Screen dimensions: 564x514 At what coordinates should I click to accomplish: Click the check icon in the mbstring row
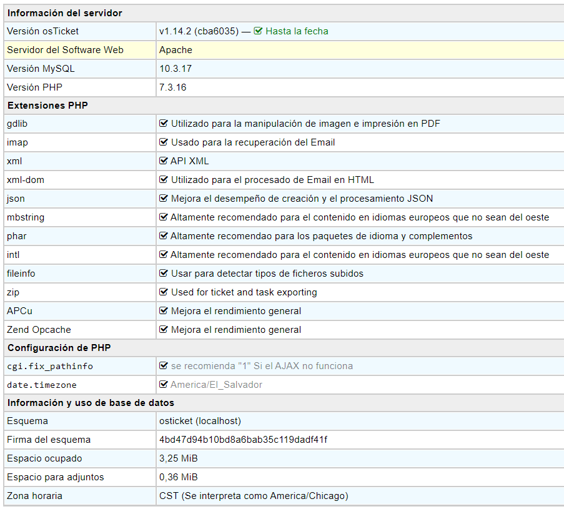[x=163, y=217]
